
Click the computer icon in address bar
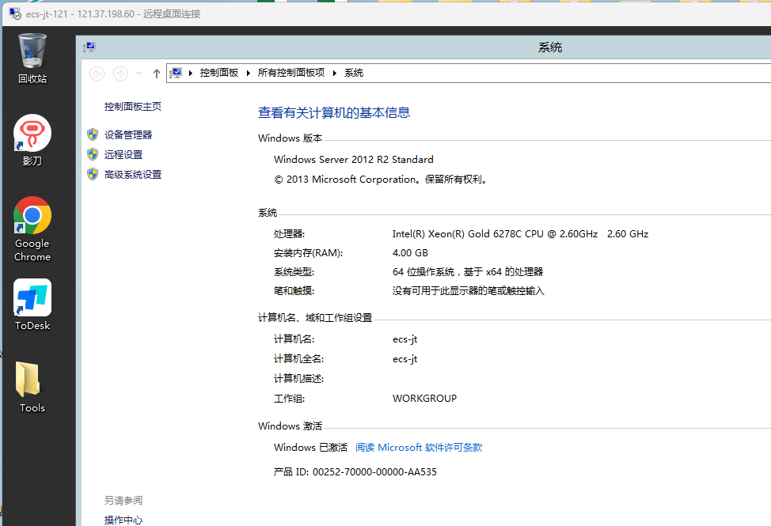pyautogui.click(x=176, y=74)
